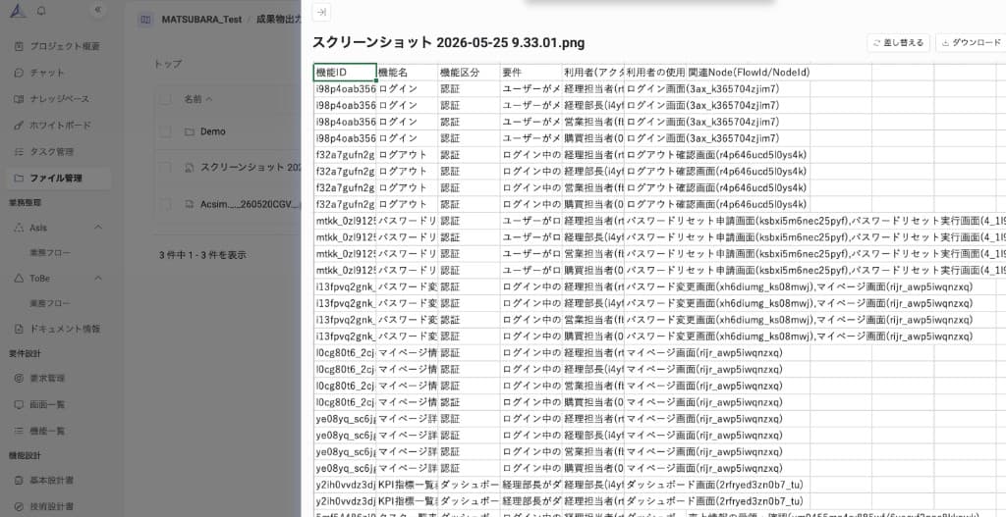The height and width of the screenshot is (517, 1006).
Task: Collapse the left sidebar with double-chevron
Action: coord(97,10)
